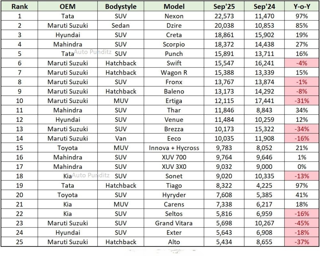Click the red -37% Alto cell
Screen dimensions: 320x256
(x=301, y=242)
